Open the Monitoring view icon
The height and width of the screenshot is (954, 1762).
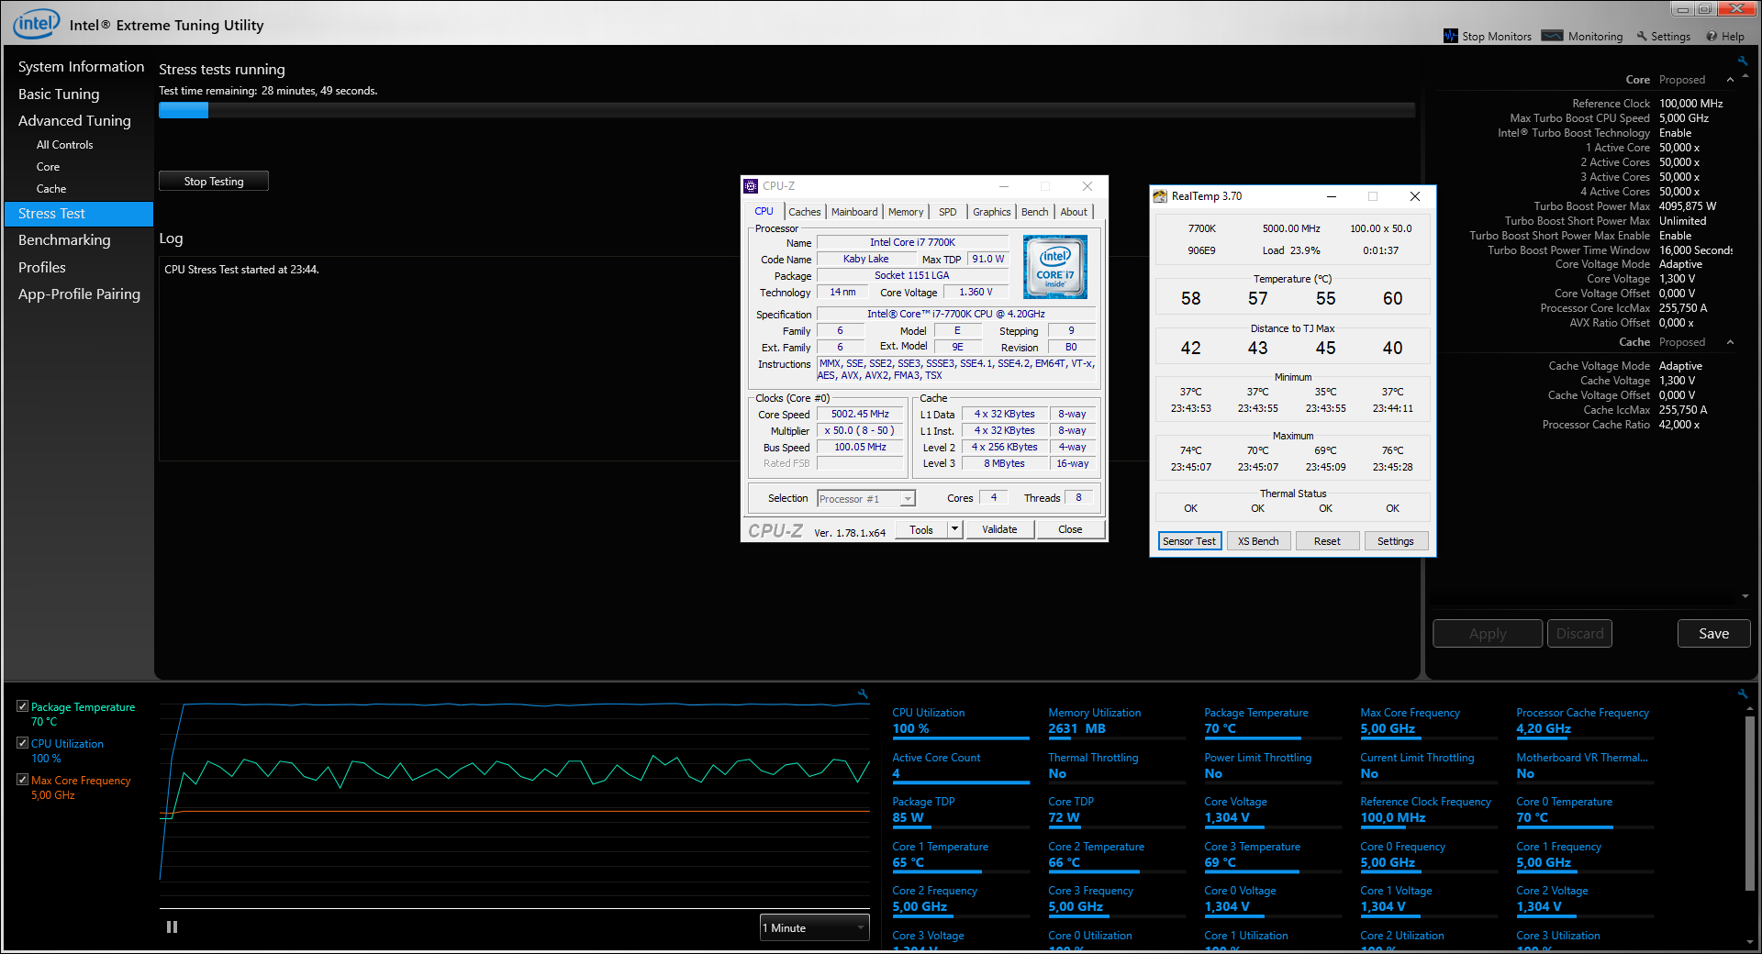1552,36
